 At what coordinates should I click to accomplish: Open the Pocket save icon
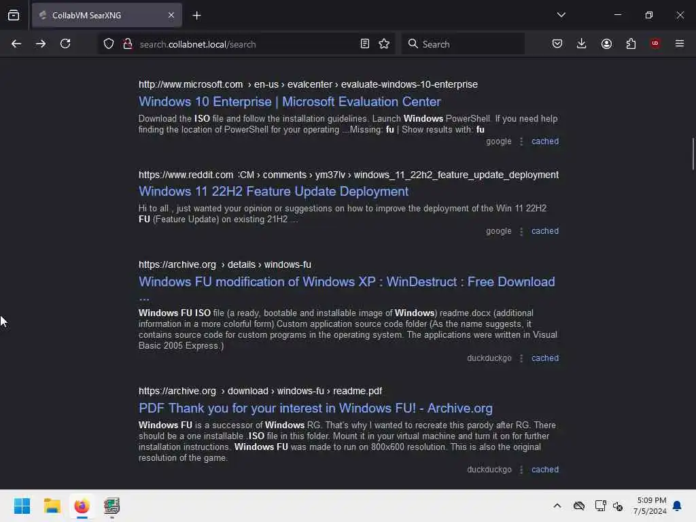557,43
